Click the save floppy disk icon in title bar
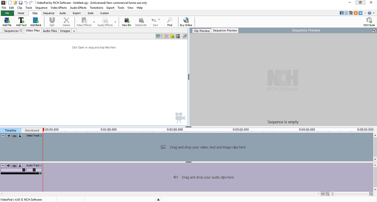Viewport: 377px width, 202px height. pos(21,3)
